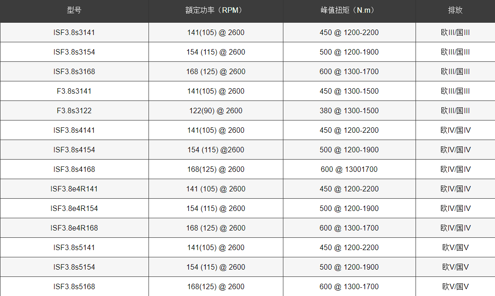The image size is (495, 296).
Task: Click torque value 380 @ 1300-1500
Action: tap(349, 110)
